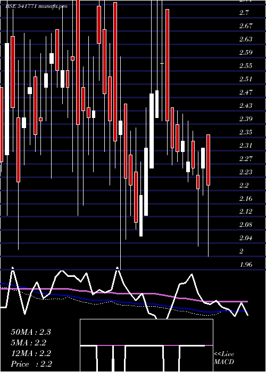The image size is (266, 372).
Task: Click the BSE 541771 munafa.pro title text
Action: pyautogui.click(x=36, y=6)
